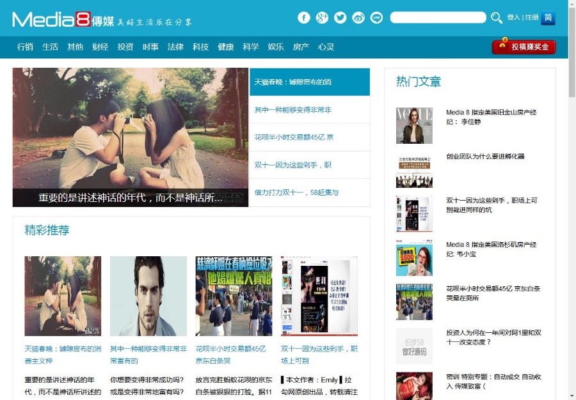This screenshot has width=576, height=400.
Task: Open the Weibo icon
Action: (x=358, y=18)
